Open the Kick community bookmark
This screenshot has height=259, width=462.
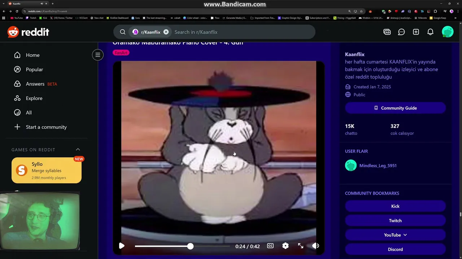395,206
